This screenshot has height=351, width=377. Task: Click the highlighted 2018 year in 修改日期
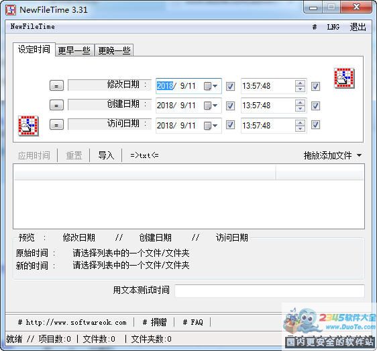pos(165,86)
